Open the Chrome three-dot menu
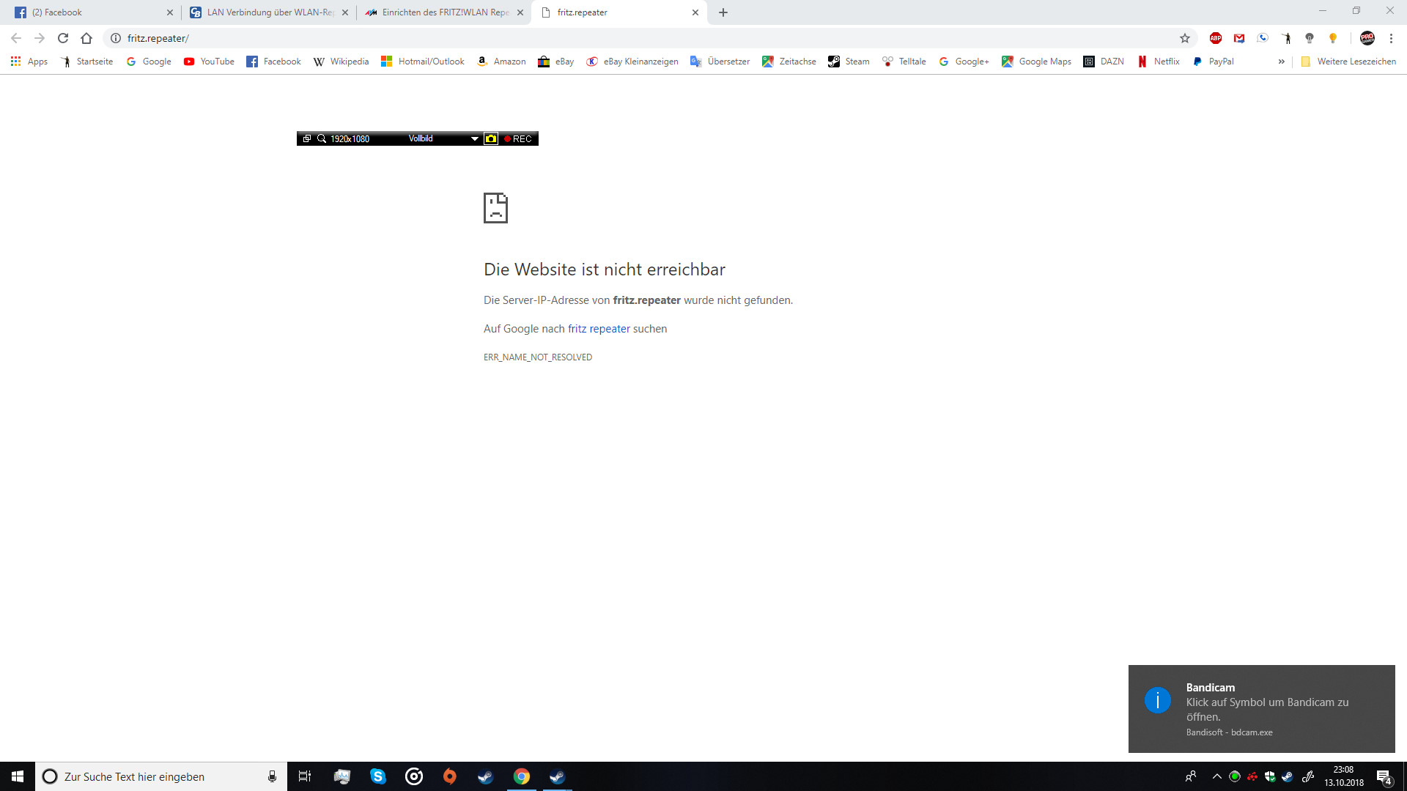The image size is (1407, 791). [x=1391, y=38]
